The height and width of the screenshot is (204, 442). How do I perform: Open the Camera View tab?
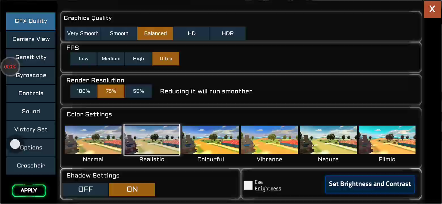click(x=31, y=39)
